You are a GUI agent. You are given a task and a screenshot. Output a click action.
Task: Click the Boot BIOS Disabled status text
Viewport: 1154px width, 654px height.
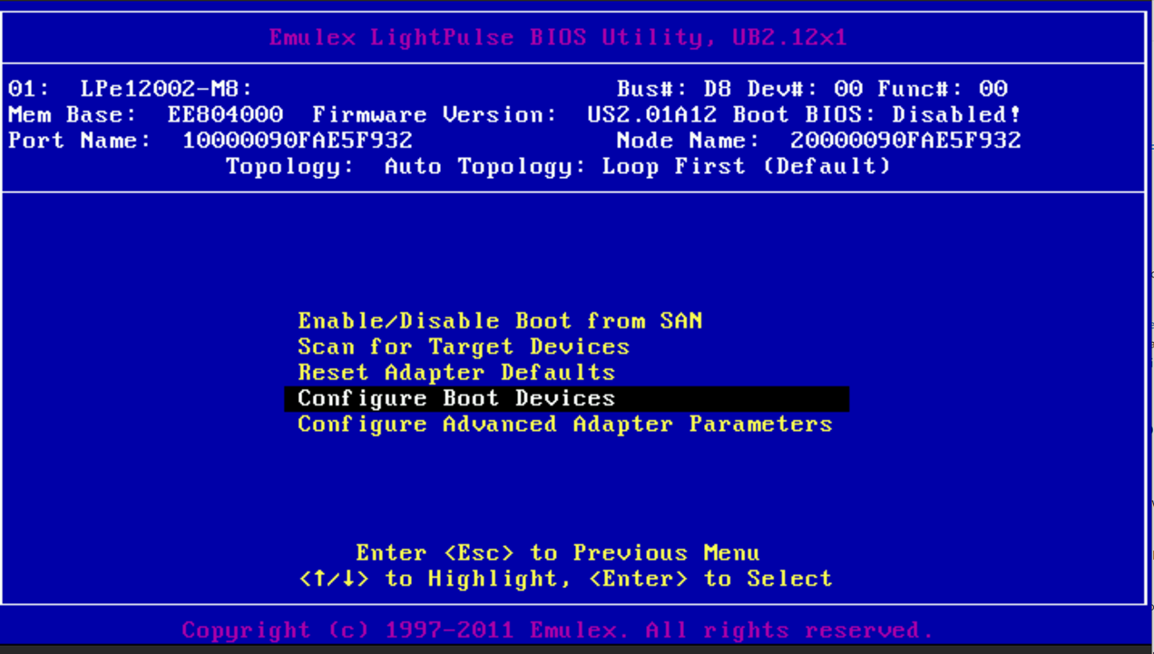point(956,115)
